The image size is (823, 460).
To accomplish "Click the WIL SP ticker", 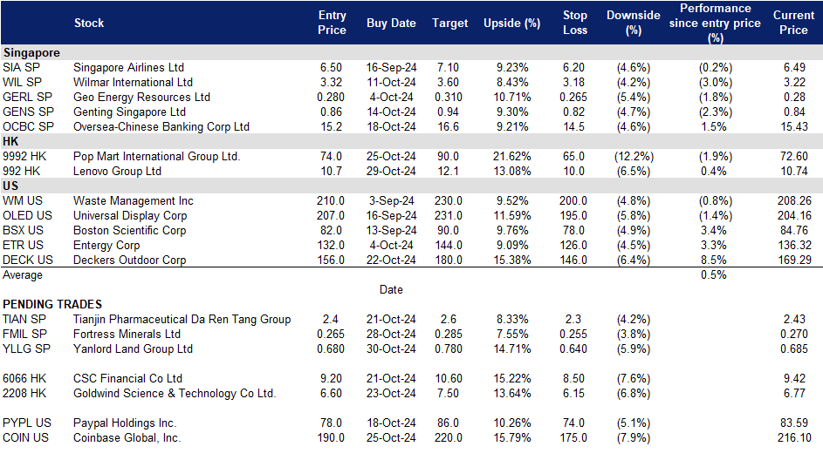I will point(22,82).
